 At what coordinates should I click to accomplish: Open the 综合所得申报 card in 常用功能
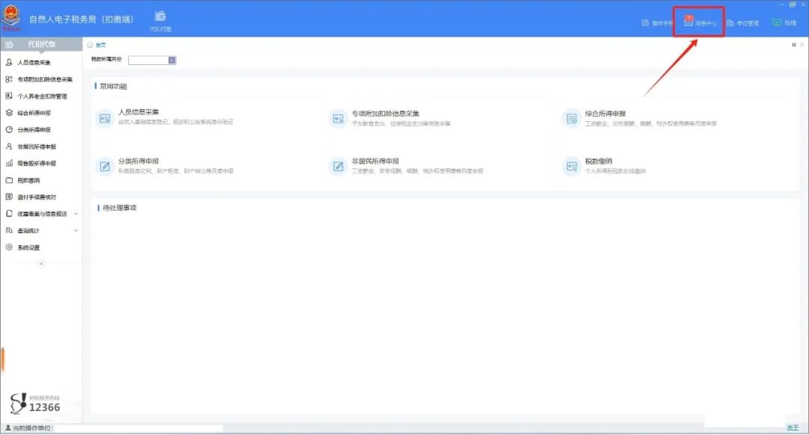(x=639, y=118)
